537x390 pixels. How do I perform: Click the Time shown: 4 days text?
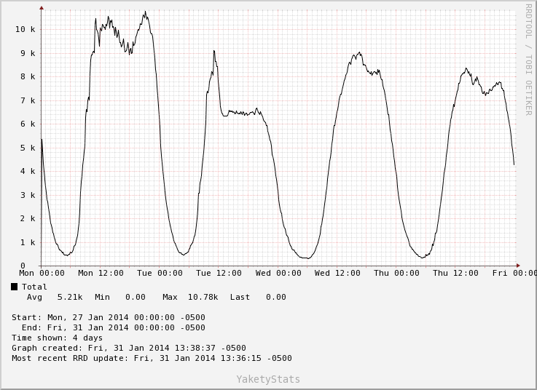pos(58,338)
